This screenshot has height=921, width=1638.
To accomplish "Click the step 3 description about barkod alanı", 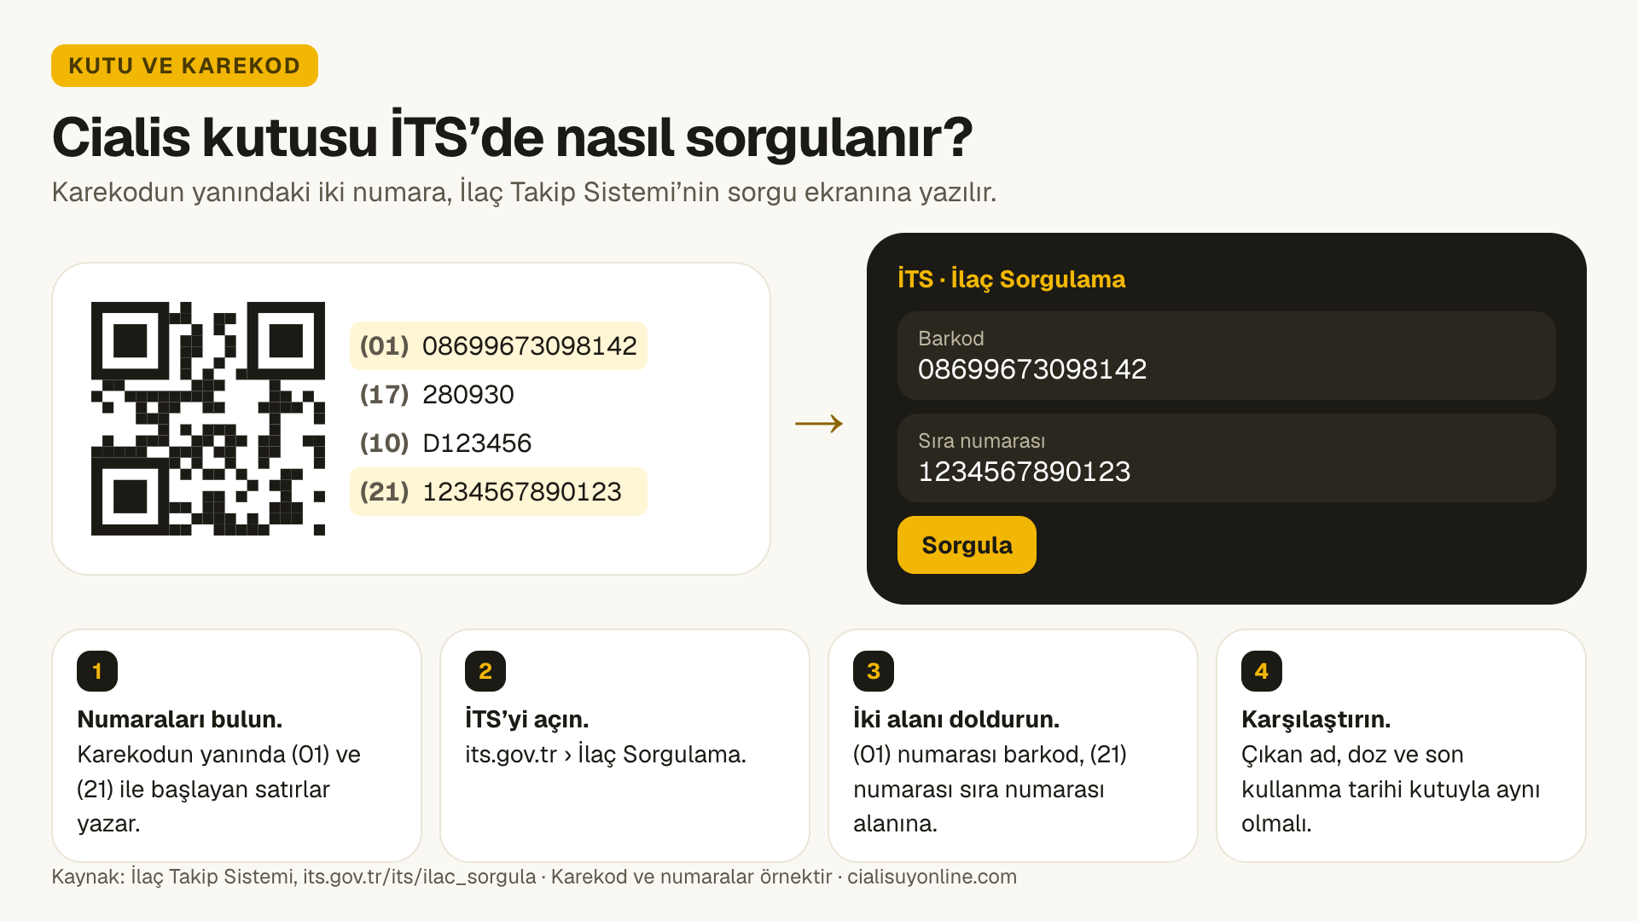I will coord(990,789).
